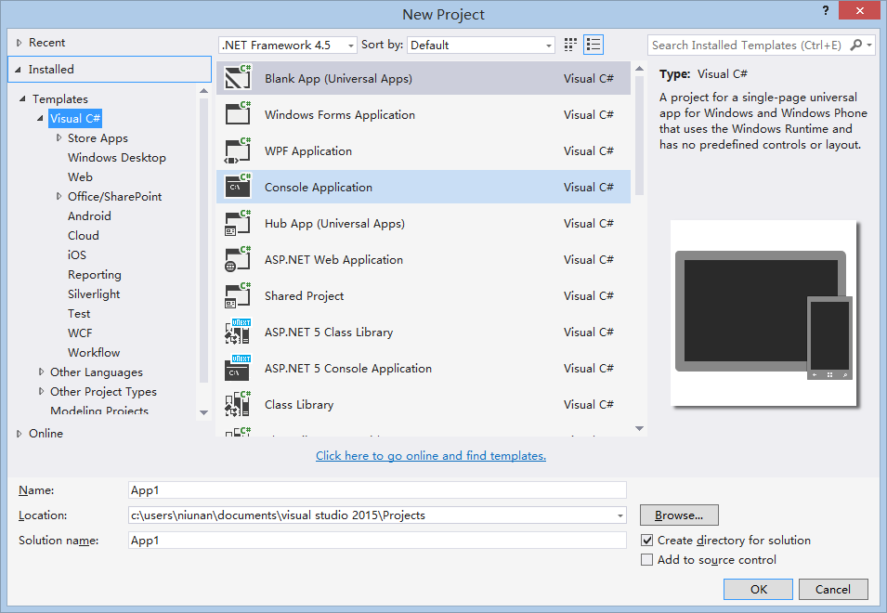This screenshot has height=613, width=887.
Task: Click the Hub App (Universal Apps) template icon
Action: point(238,223)
